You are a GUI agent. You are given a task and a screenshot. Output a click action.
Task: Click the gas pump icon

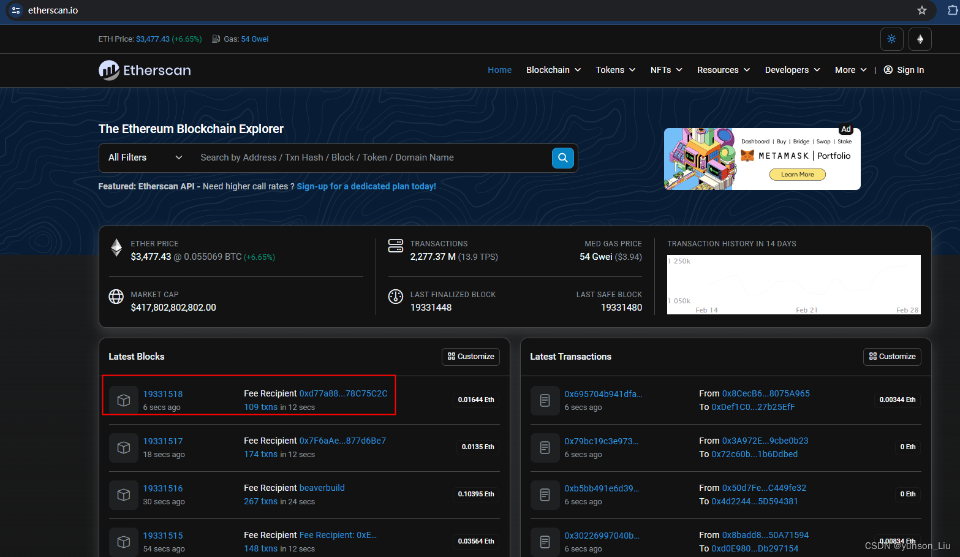[216, 39]
